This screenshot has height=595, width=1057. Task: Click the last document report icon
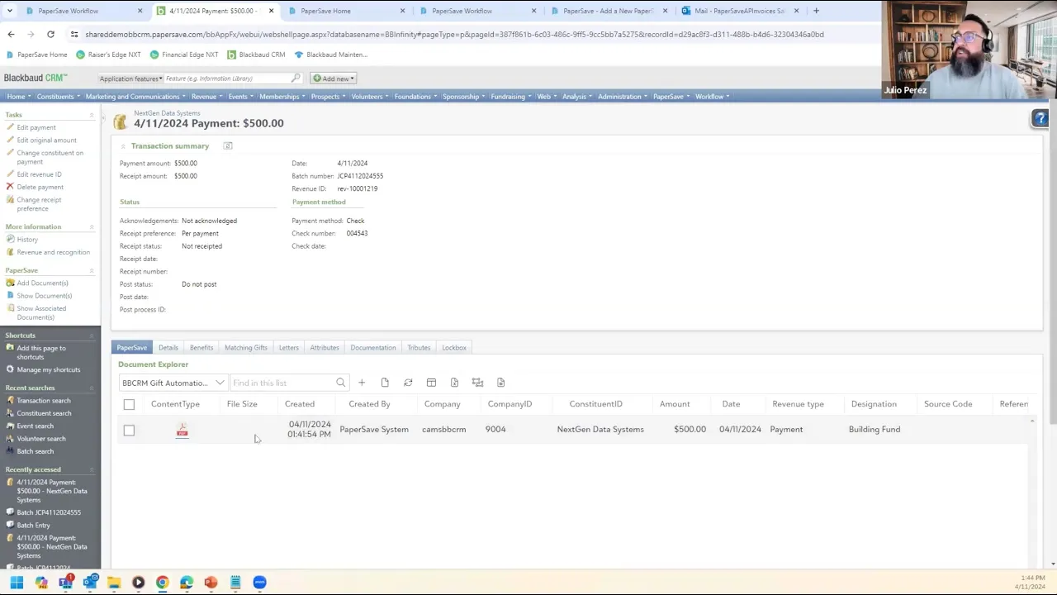500,383
